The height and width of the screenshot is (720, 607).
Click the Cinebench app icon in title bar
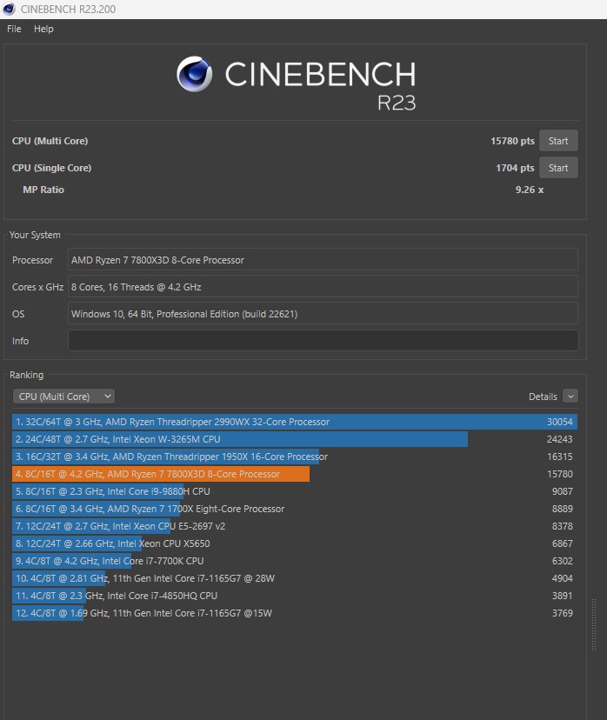(x=10, y=10)
